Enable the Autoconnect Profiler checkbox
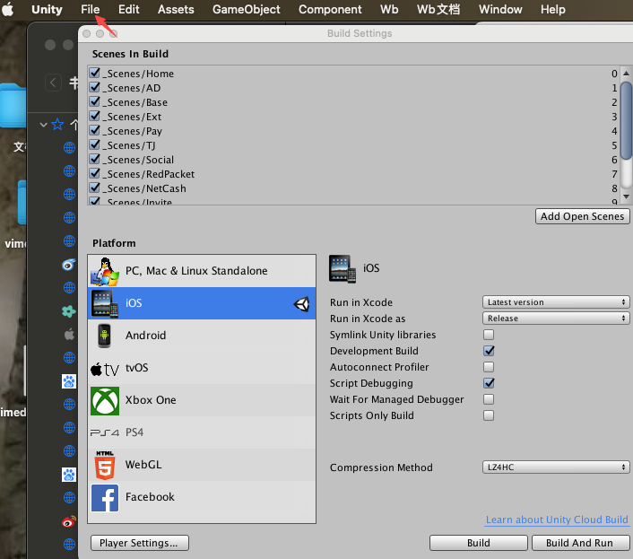This screenshot has width=633, height=559. (489, 367)
